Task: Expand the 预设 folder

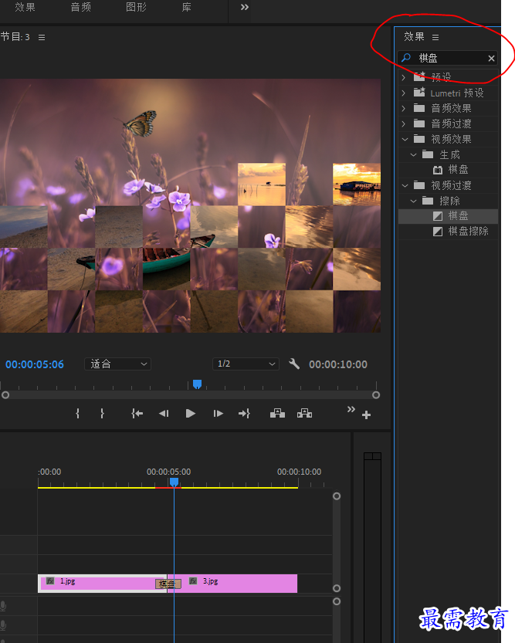Action: (404, 77)
